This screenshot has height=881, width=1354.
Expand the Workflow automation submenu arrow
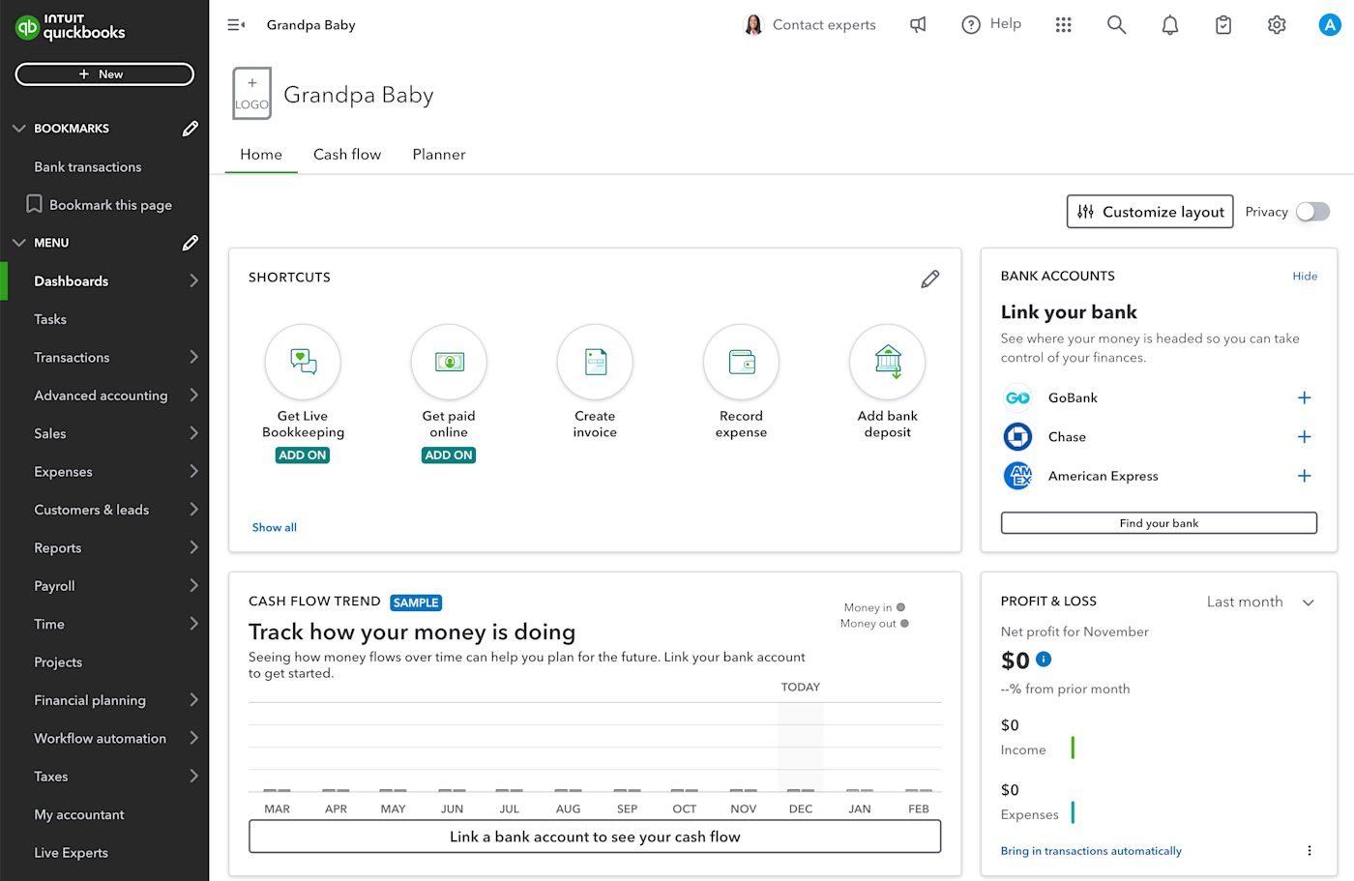click(193, 738)
